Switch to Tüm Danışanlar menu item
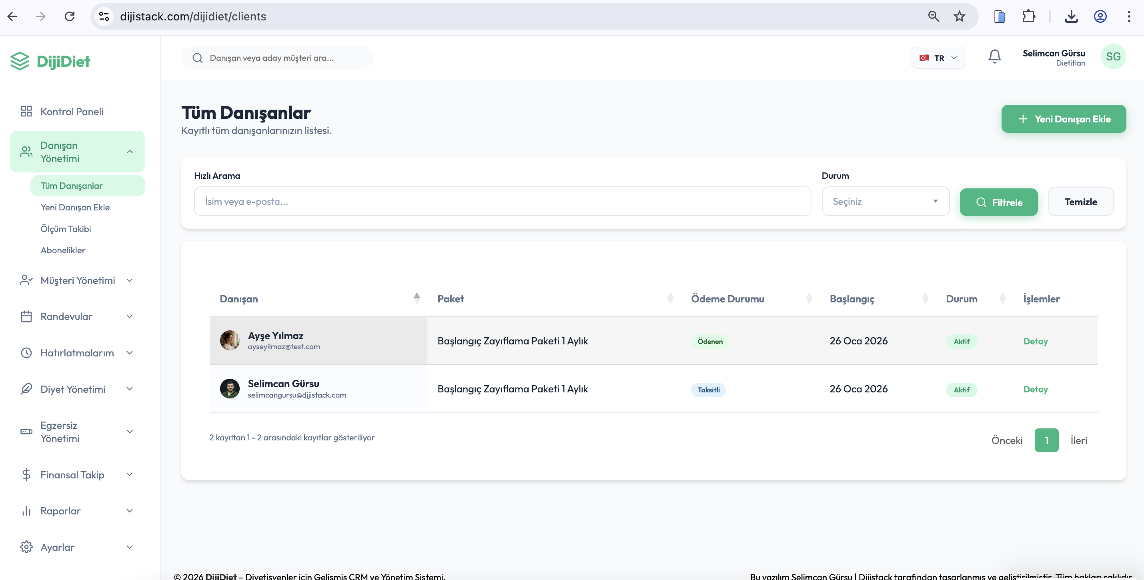This screenshot has width=1144, height=580. (72, 186)
